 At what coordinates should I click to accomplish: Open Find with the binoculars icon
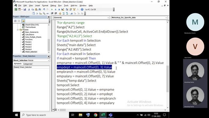pos(40,10)
